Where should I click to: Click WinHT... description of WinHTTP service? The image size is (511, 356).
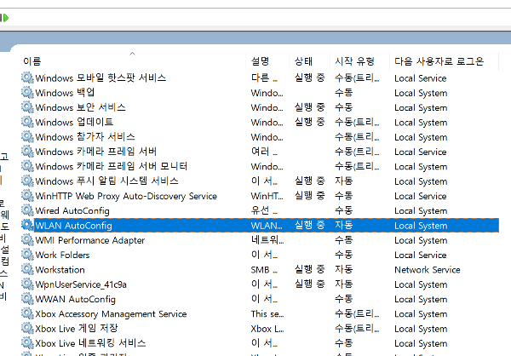click(x=267, y=196)
